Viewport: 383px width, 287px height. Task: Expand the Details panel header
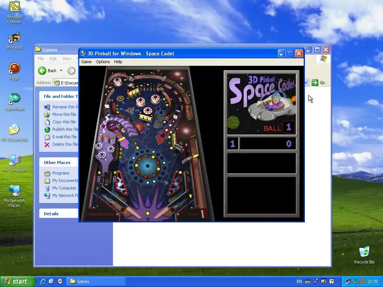pos(59,214)
